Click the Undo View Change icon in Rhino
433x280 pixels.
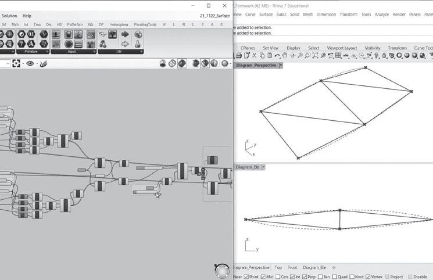331,56
